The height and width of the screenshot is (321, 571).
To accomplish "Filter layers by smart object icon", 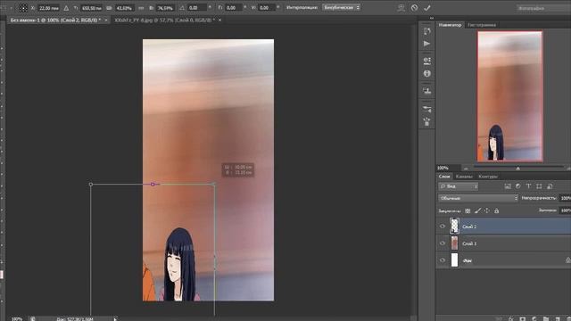I will (x=550, y=186).
